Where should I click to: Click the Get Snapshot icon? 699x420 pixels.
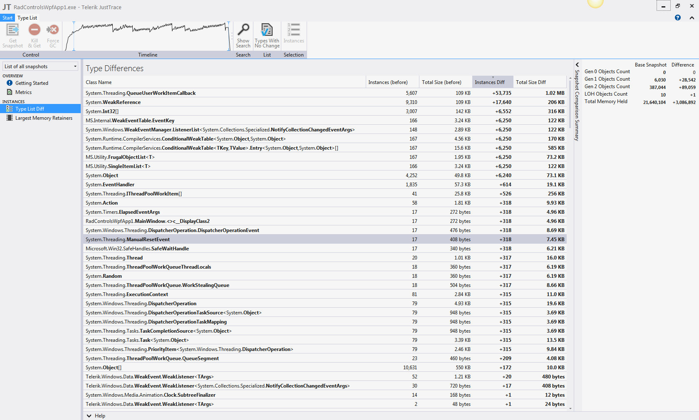click(x=13, y=30)
